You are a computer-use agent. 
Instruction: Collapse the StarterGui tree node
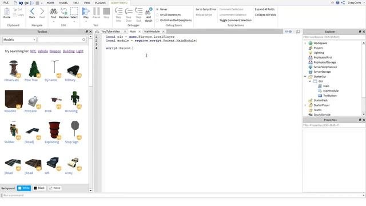point(305,76)
